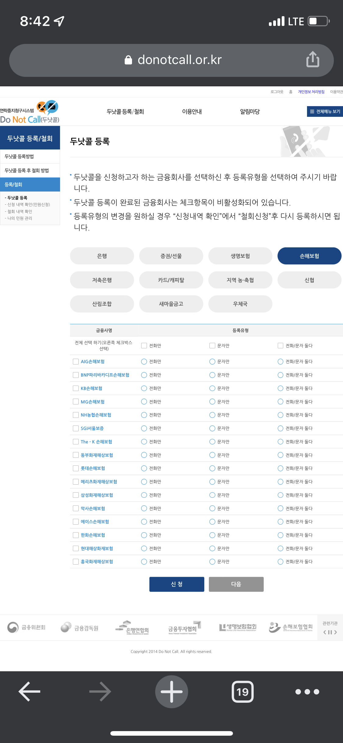Select the 손해보험 category tab
The image size is (343, 743).
coord(309,256)
